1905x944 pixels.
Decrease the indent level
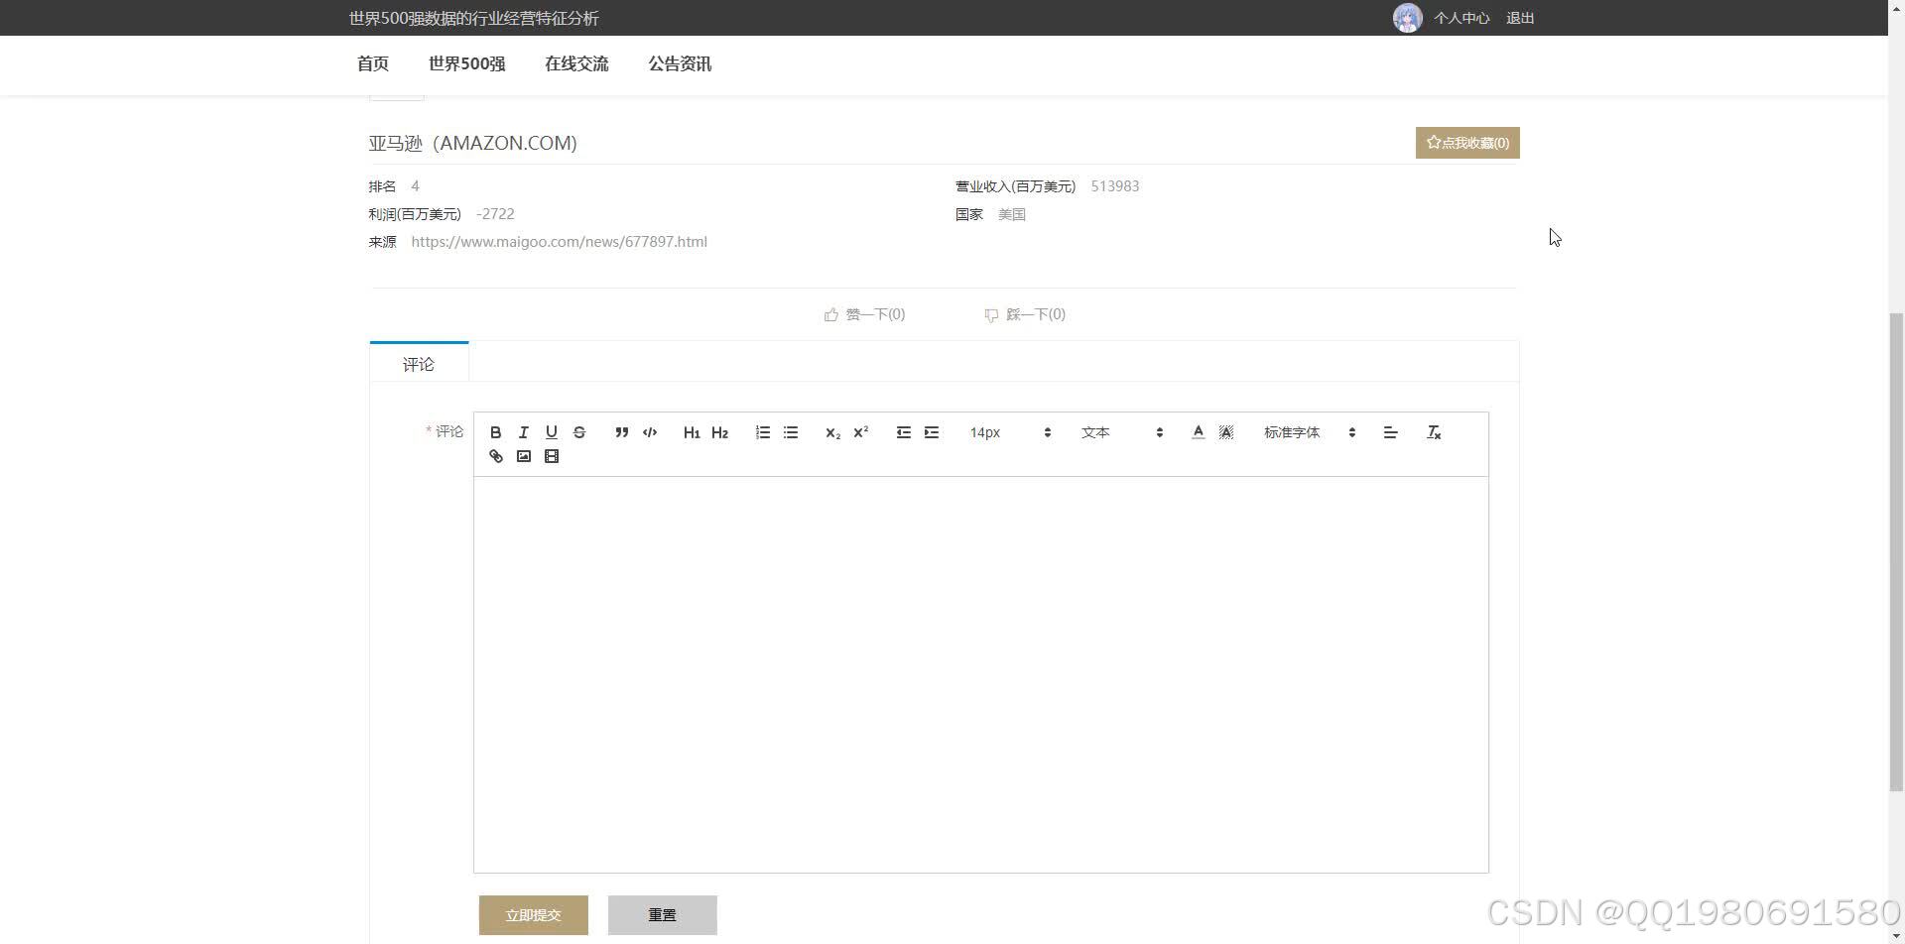904,432
